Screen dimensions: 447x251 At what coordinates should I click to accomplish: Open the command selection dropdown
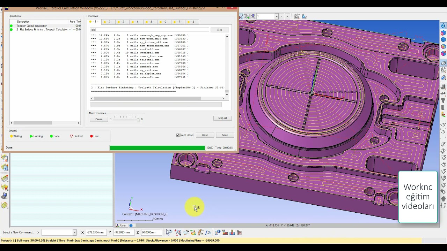[x=74, y=233]
